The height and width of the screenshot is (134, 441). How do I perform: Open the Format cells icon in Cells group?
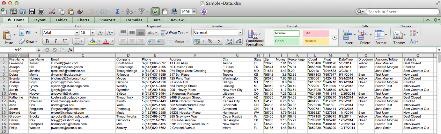click(x=379, y=35)
